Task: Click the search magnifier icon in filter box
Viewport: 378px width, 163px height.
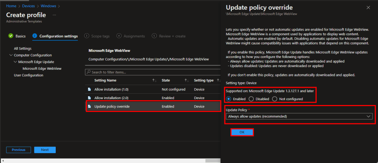Action: click(88, 72)
